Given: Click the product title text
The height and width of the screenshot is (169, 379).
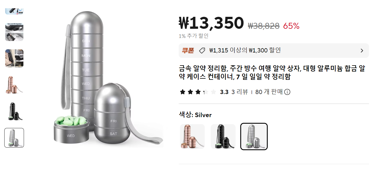Looking at the screenshot, I should [x=272, y=73].
